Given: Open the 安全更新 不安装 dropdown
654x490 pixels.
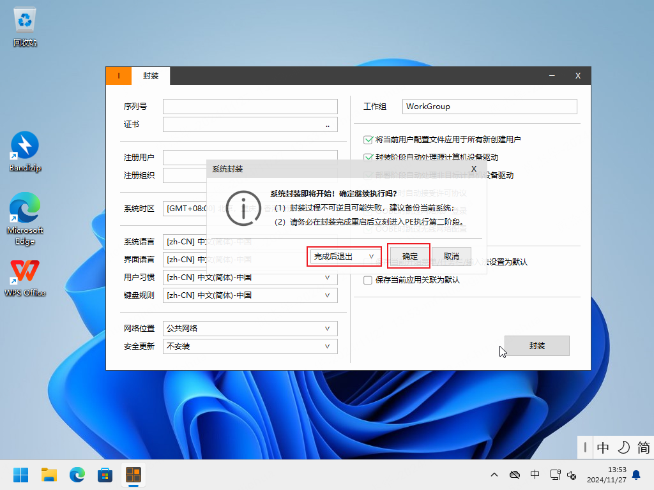Looking at the screenshot, I should coord(250,346).
